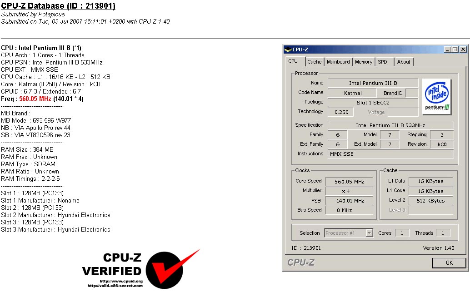Maximize the CPU-Z window
The width and height of the screenshot is (470, 292).
click(x=455, y=49)
